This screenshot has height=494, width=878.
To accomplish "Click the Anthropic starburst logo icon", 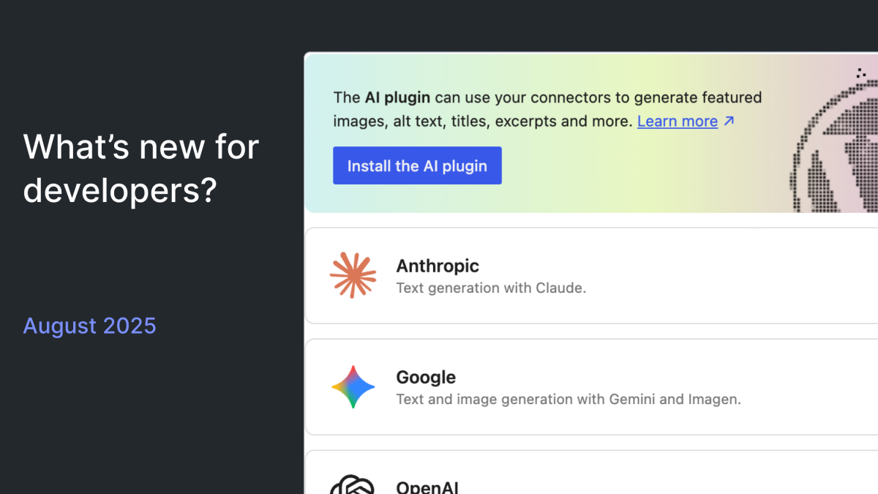I will (x=353, y=275).
